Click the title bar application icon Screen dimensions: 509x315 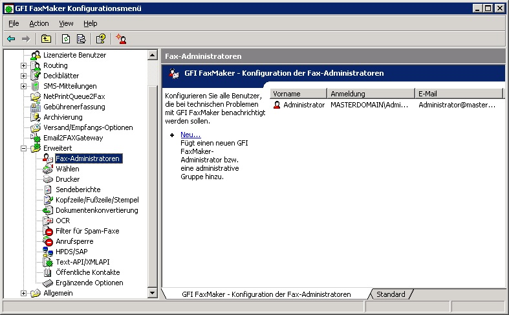click(9, 9)
